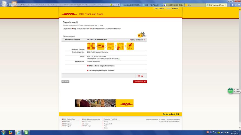The image size is (241, 135).
Task: Open the Windows Start button
Action: pos(3,132)
